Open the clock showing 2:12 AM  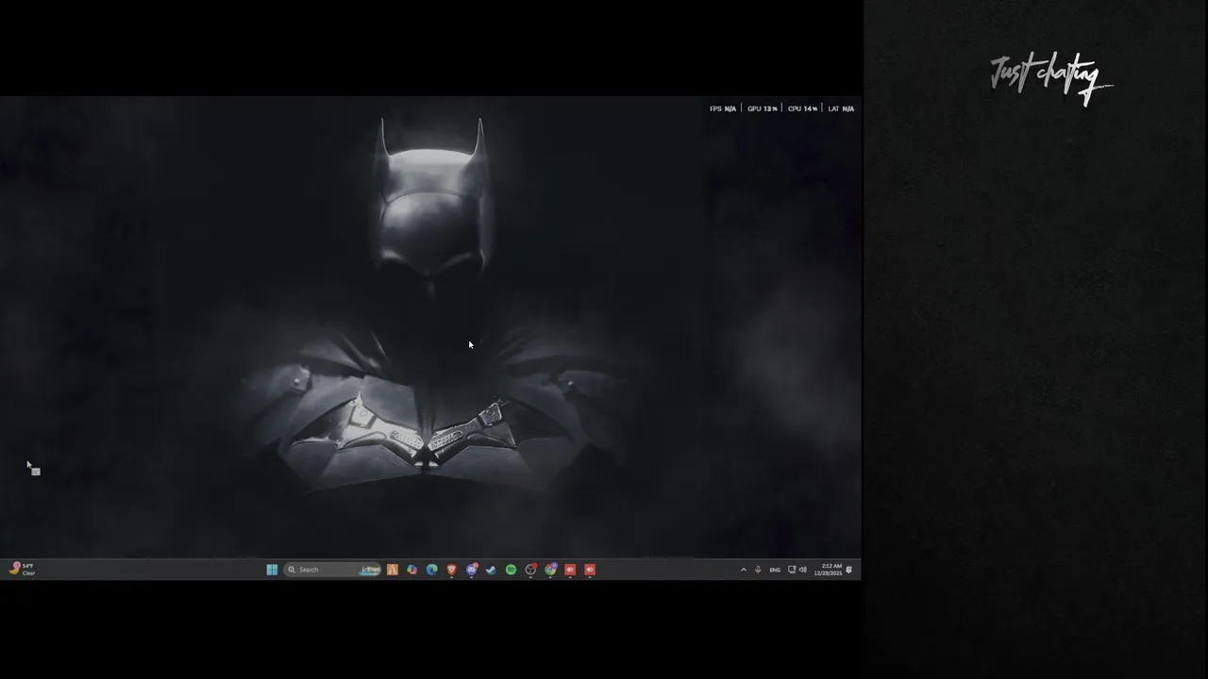pos(828,570)
